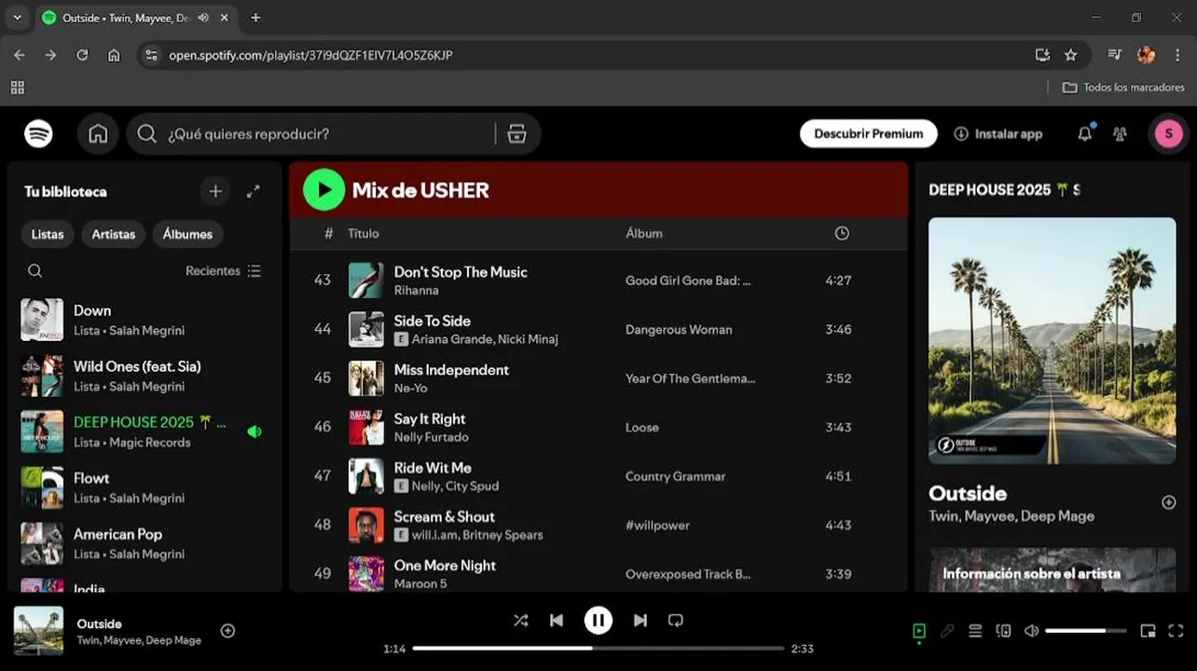Switch player to full screen

tap(1176, 631)
